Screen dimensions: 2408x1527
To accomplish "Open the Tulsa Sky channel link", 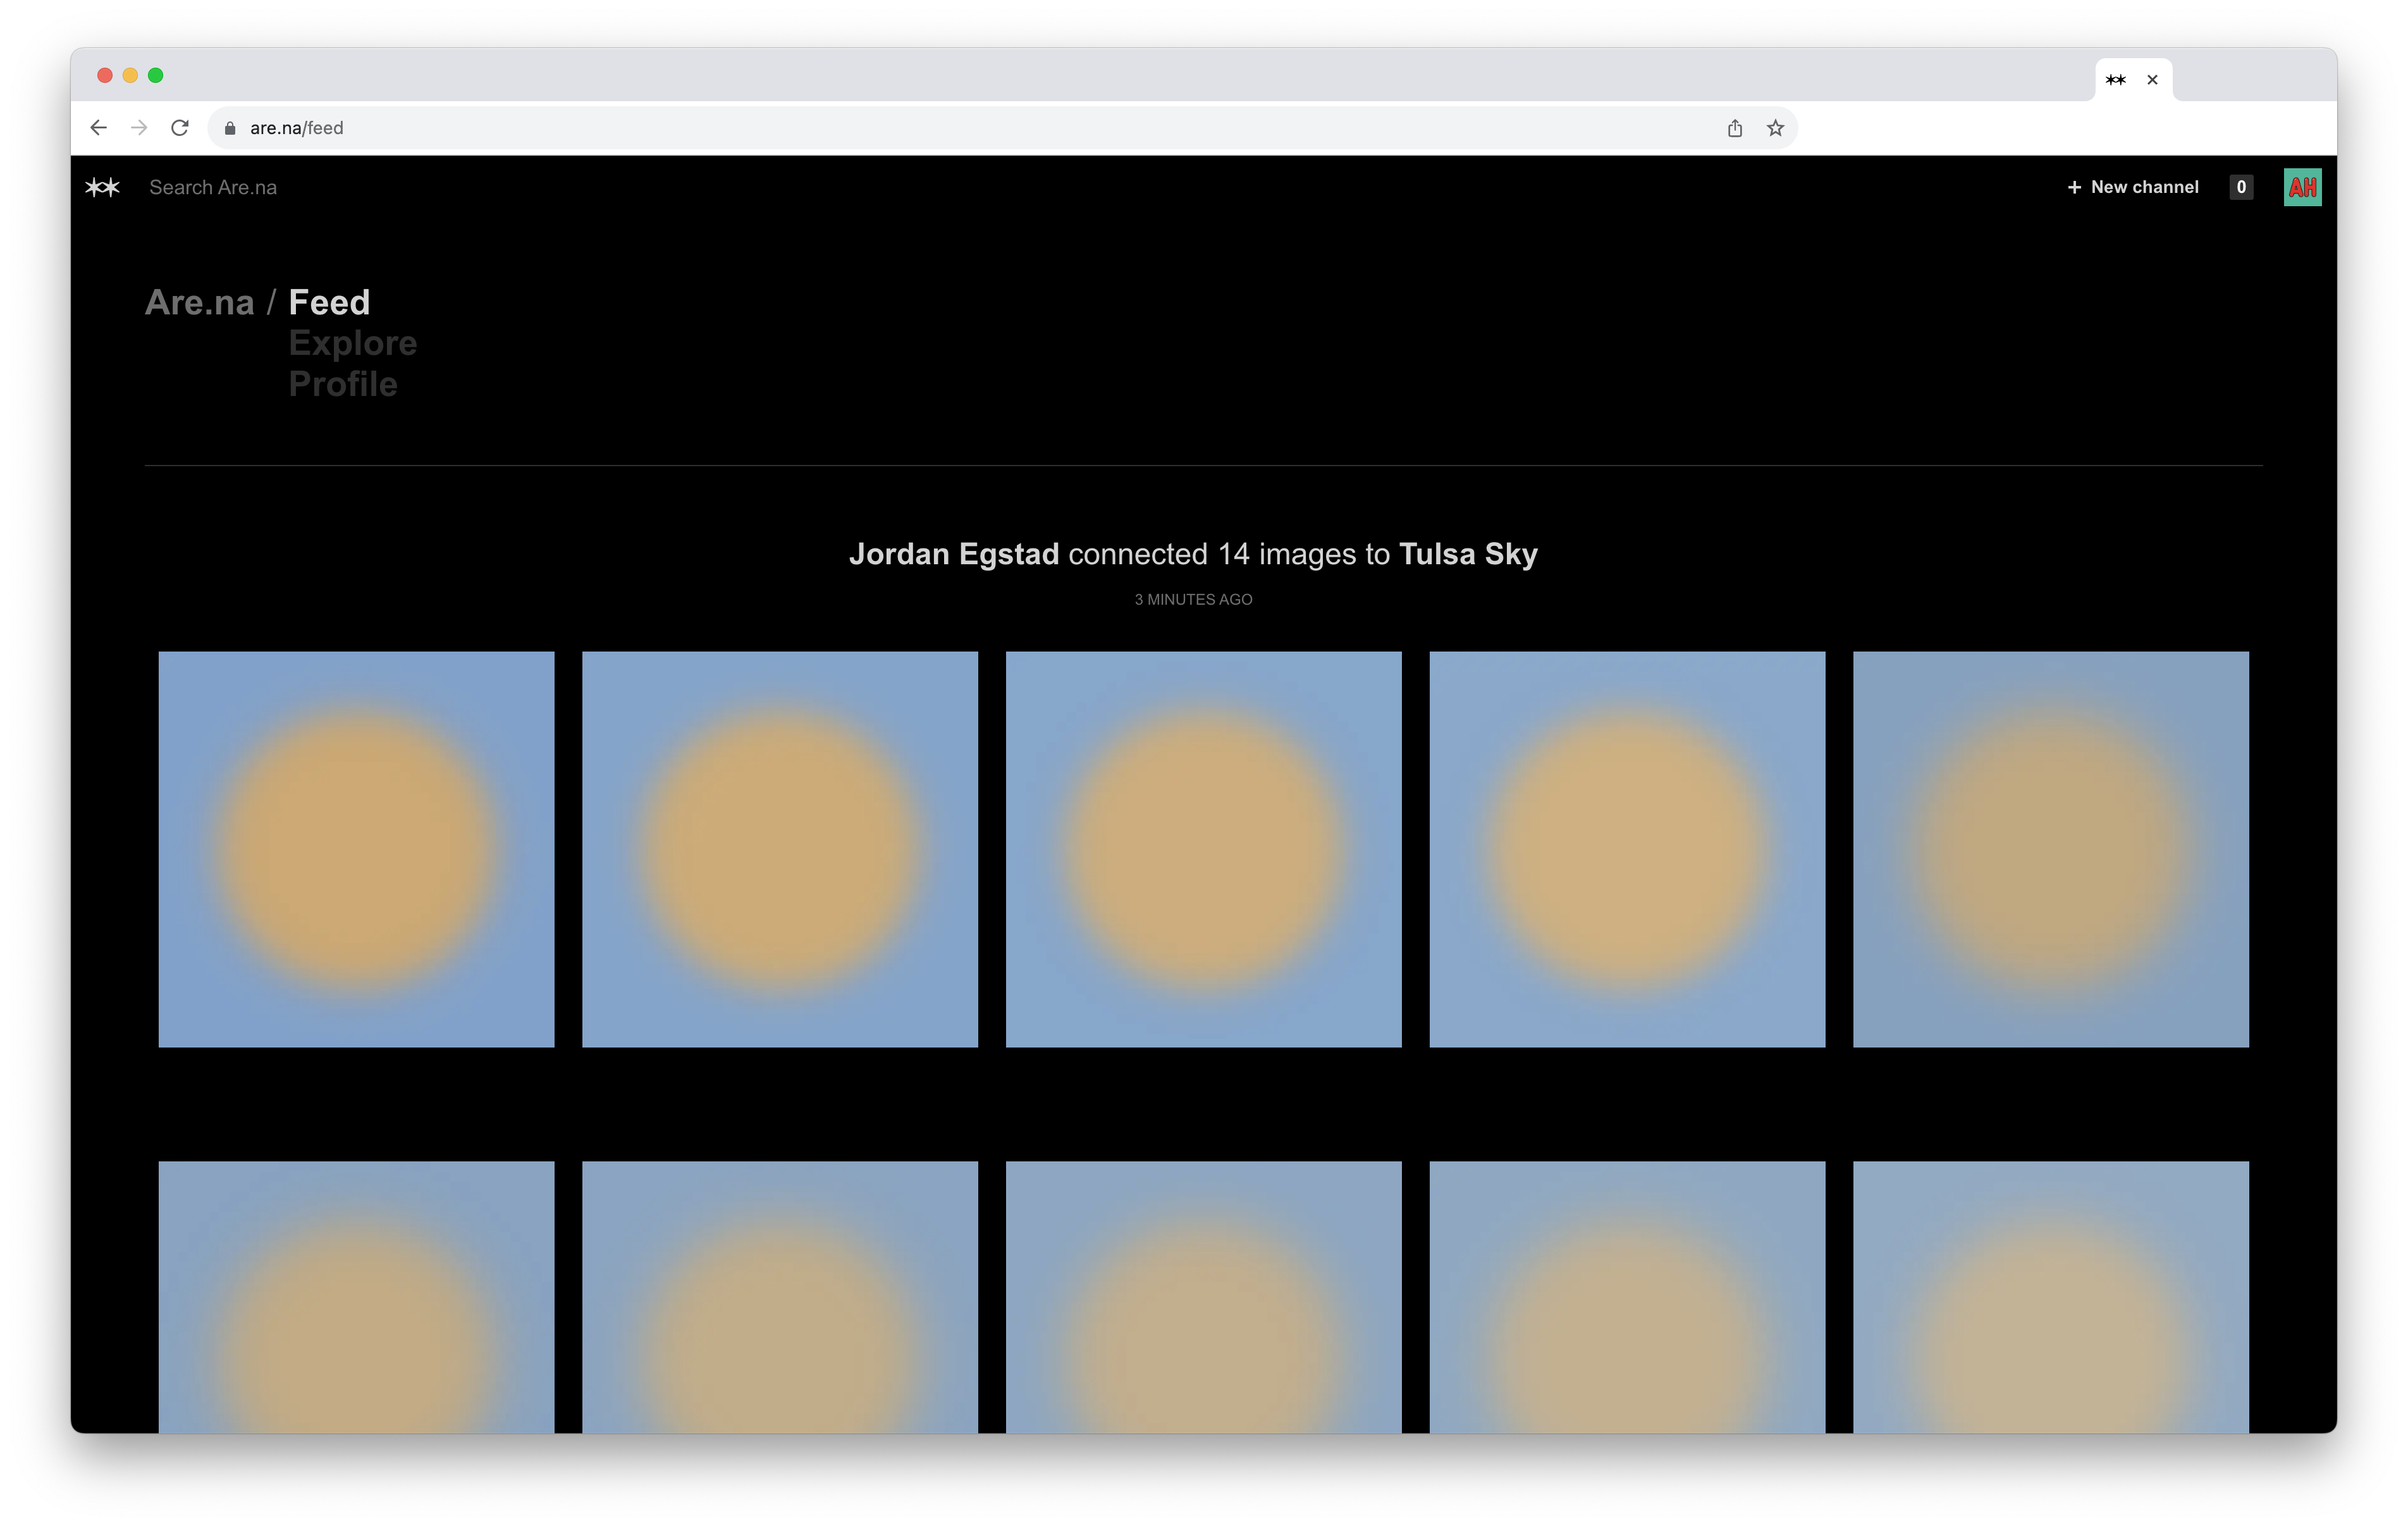I will click(1468, 554).
